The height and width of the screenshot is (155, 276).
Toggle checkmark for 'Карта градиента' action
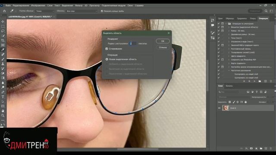(x=219, y=63)
